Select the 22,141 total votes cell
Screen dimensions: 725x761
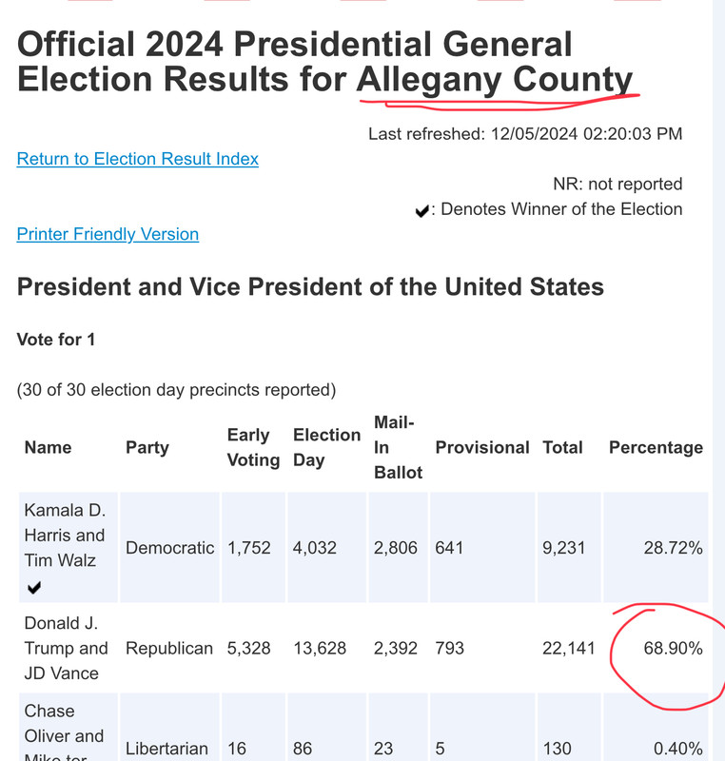pyautogui.click(x=568, y=648)
